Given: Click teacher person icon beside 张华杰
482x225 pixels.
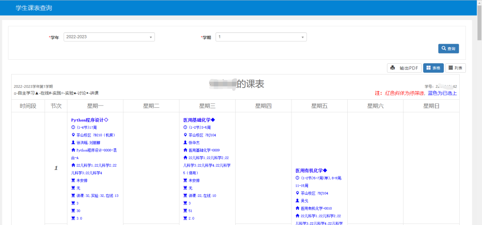Looking at the screenshot, I should 185,143.
